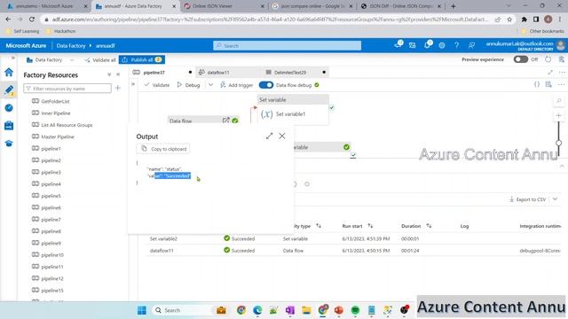
Task: Open the GetFolderList pipeline
Action: (55, 101)
